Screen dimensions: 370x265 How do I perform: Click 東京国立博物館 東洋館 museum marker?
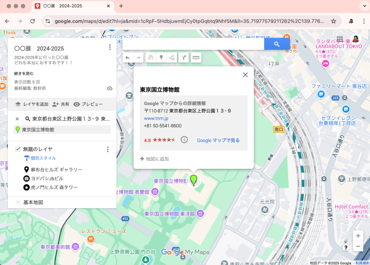(201, 214)
